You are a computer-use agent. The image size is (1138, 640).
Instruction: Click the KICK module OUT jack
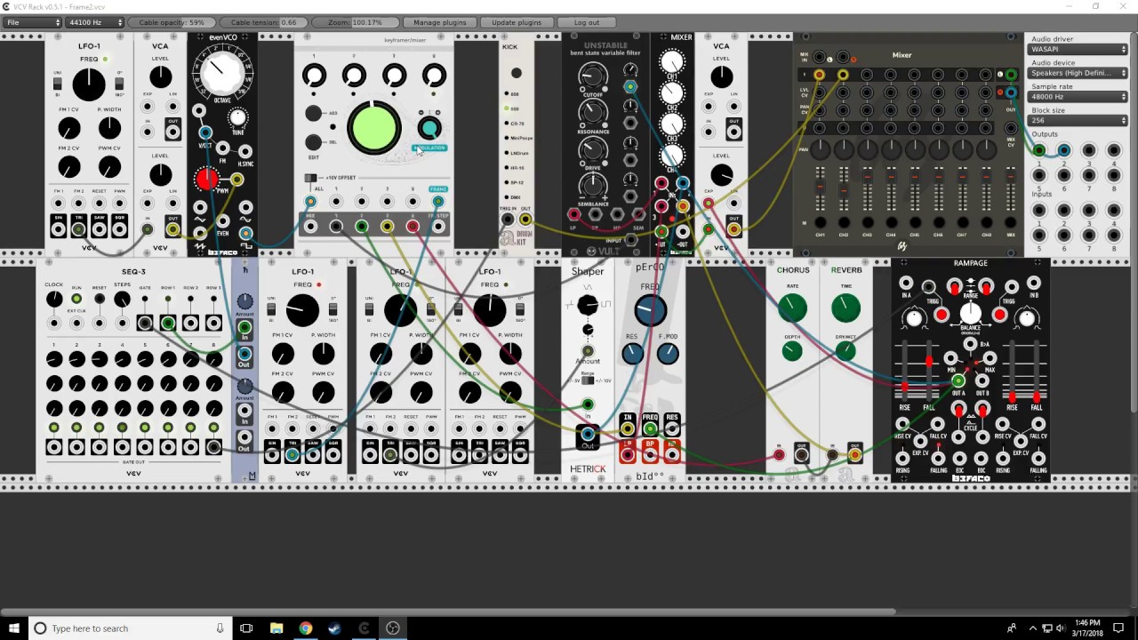[525, 220]
